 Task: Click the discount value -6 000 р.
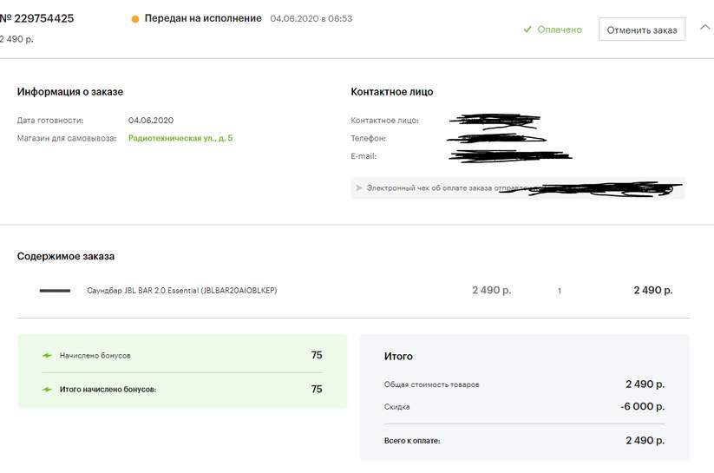(x=643, y=406)
